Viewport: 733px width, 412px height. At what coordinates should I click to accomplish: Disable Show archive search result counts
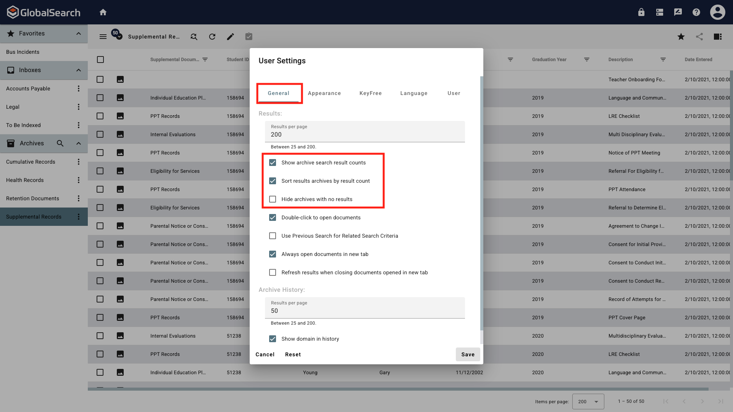click(x=272, y=162)
